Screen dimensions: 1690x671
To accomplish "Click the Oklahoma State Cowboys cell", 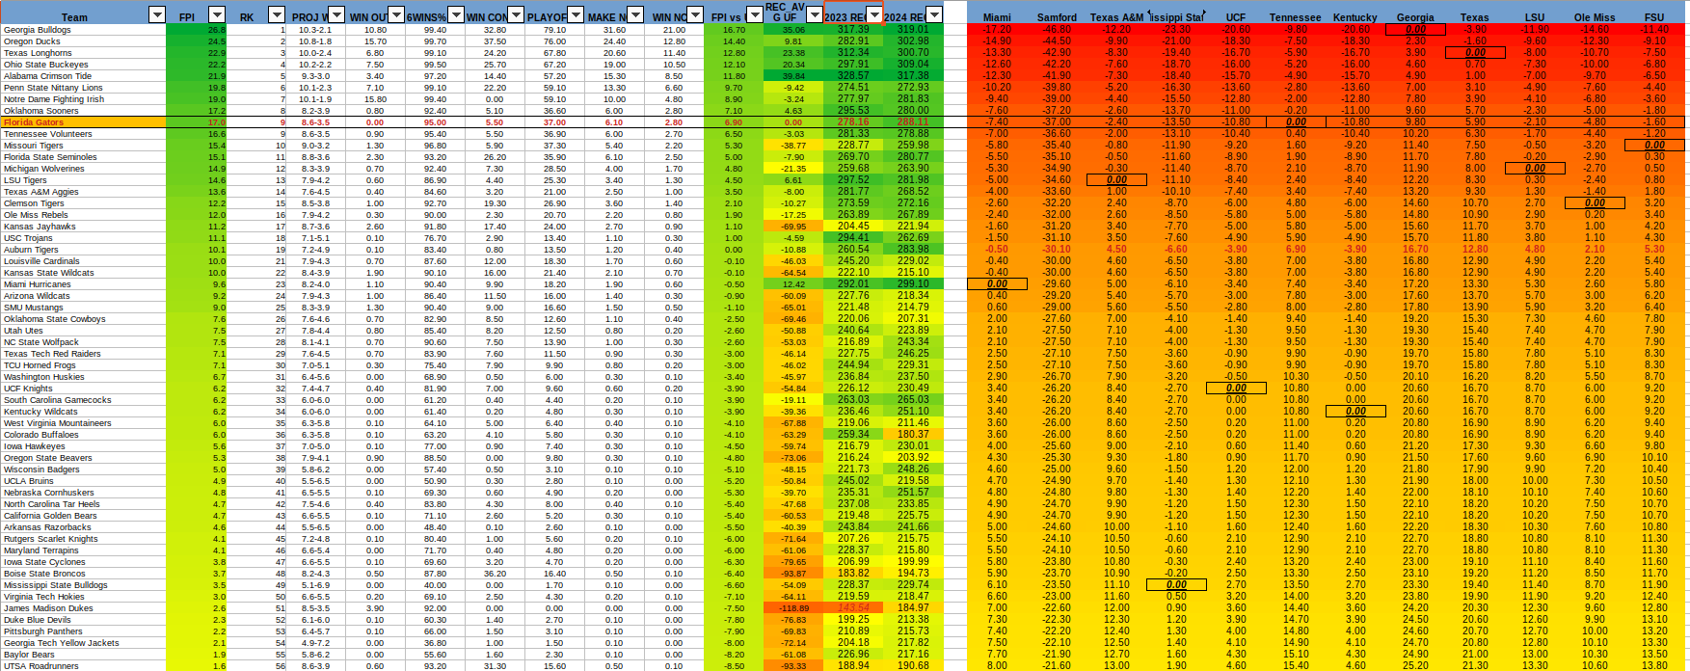I will pyautogui.click(x=83, y=319).
